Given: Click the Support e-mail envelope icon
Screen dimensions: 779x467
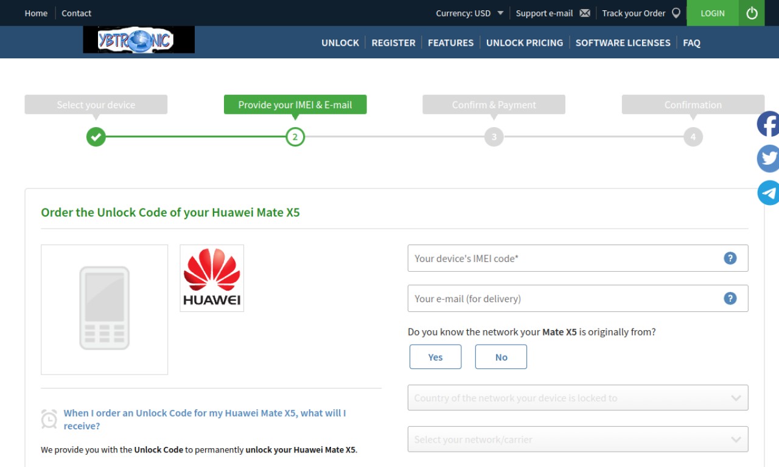Looking at the screenshot, I should click(x=585, y=13).
